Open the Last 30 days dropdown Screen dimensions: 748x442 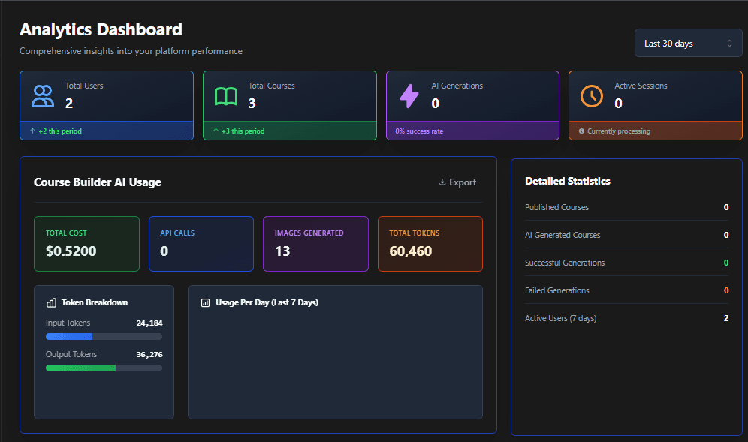pos(688,44)
